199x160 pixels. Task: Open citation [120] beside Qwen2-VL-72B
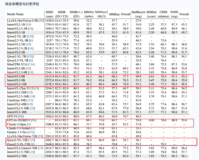[32, 140]
